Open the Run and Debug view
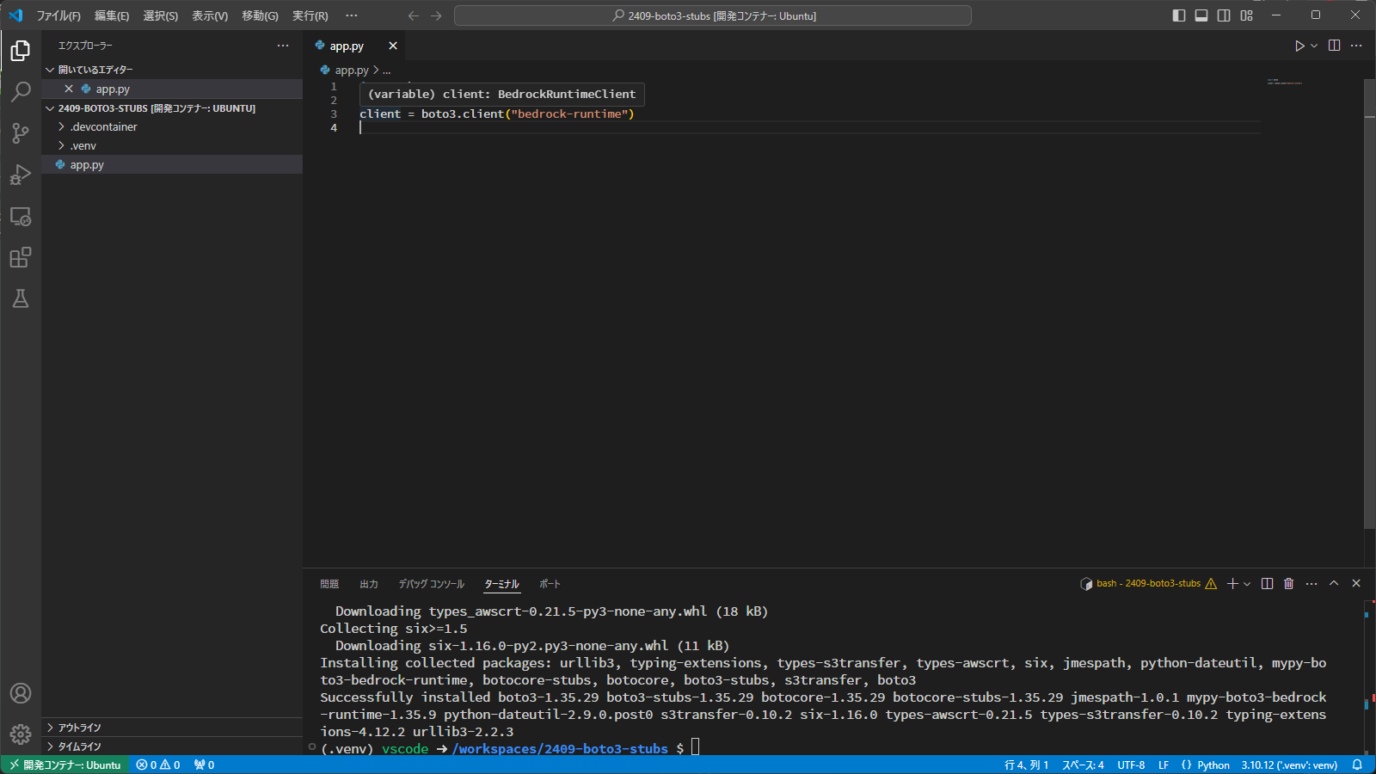The width and height of the screenshot is (1376, 774). pyautogui.click(x=21, y=175)
